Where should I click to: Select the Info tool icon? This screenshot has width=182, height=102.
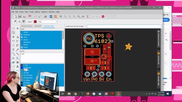tap(13, 28)
